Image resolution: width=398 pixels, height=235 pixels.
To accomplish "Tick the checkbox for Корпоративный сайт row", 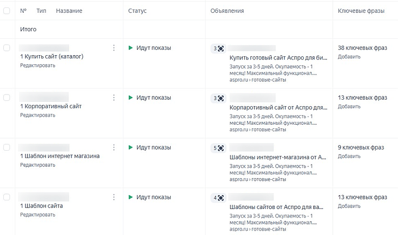I will point(7,98).
